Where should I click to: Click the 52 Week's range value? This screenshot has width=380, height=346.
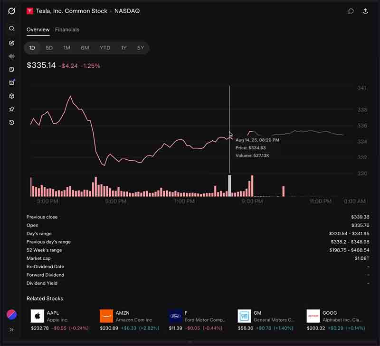(x=349, y=250)
